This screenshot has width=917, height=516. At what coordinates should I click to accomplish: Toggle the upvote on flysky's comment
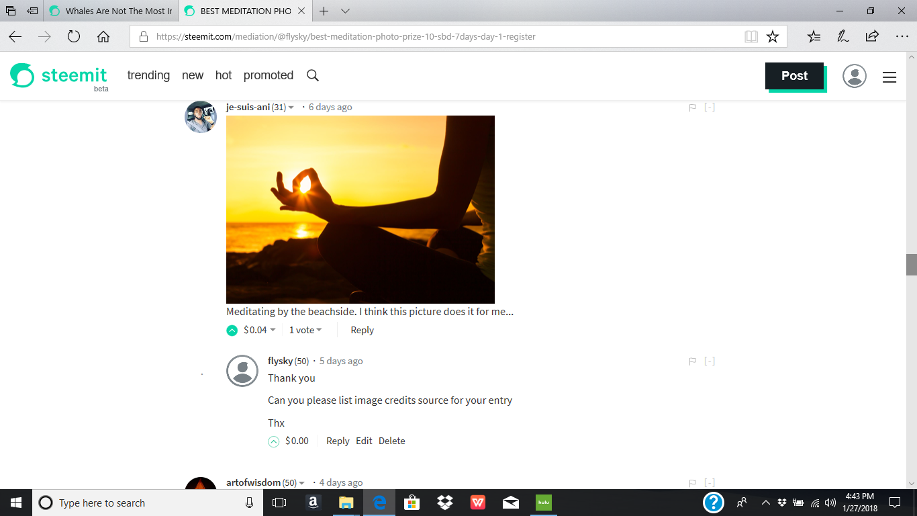273,441
